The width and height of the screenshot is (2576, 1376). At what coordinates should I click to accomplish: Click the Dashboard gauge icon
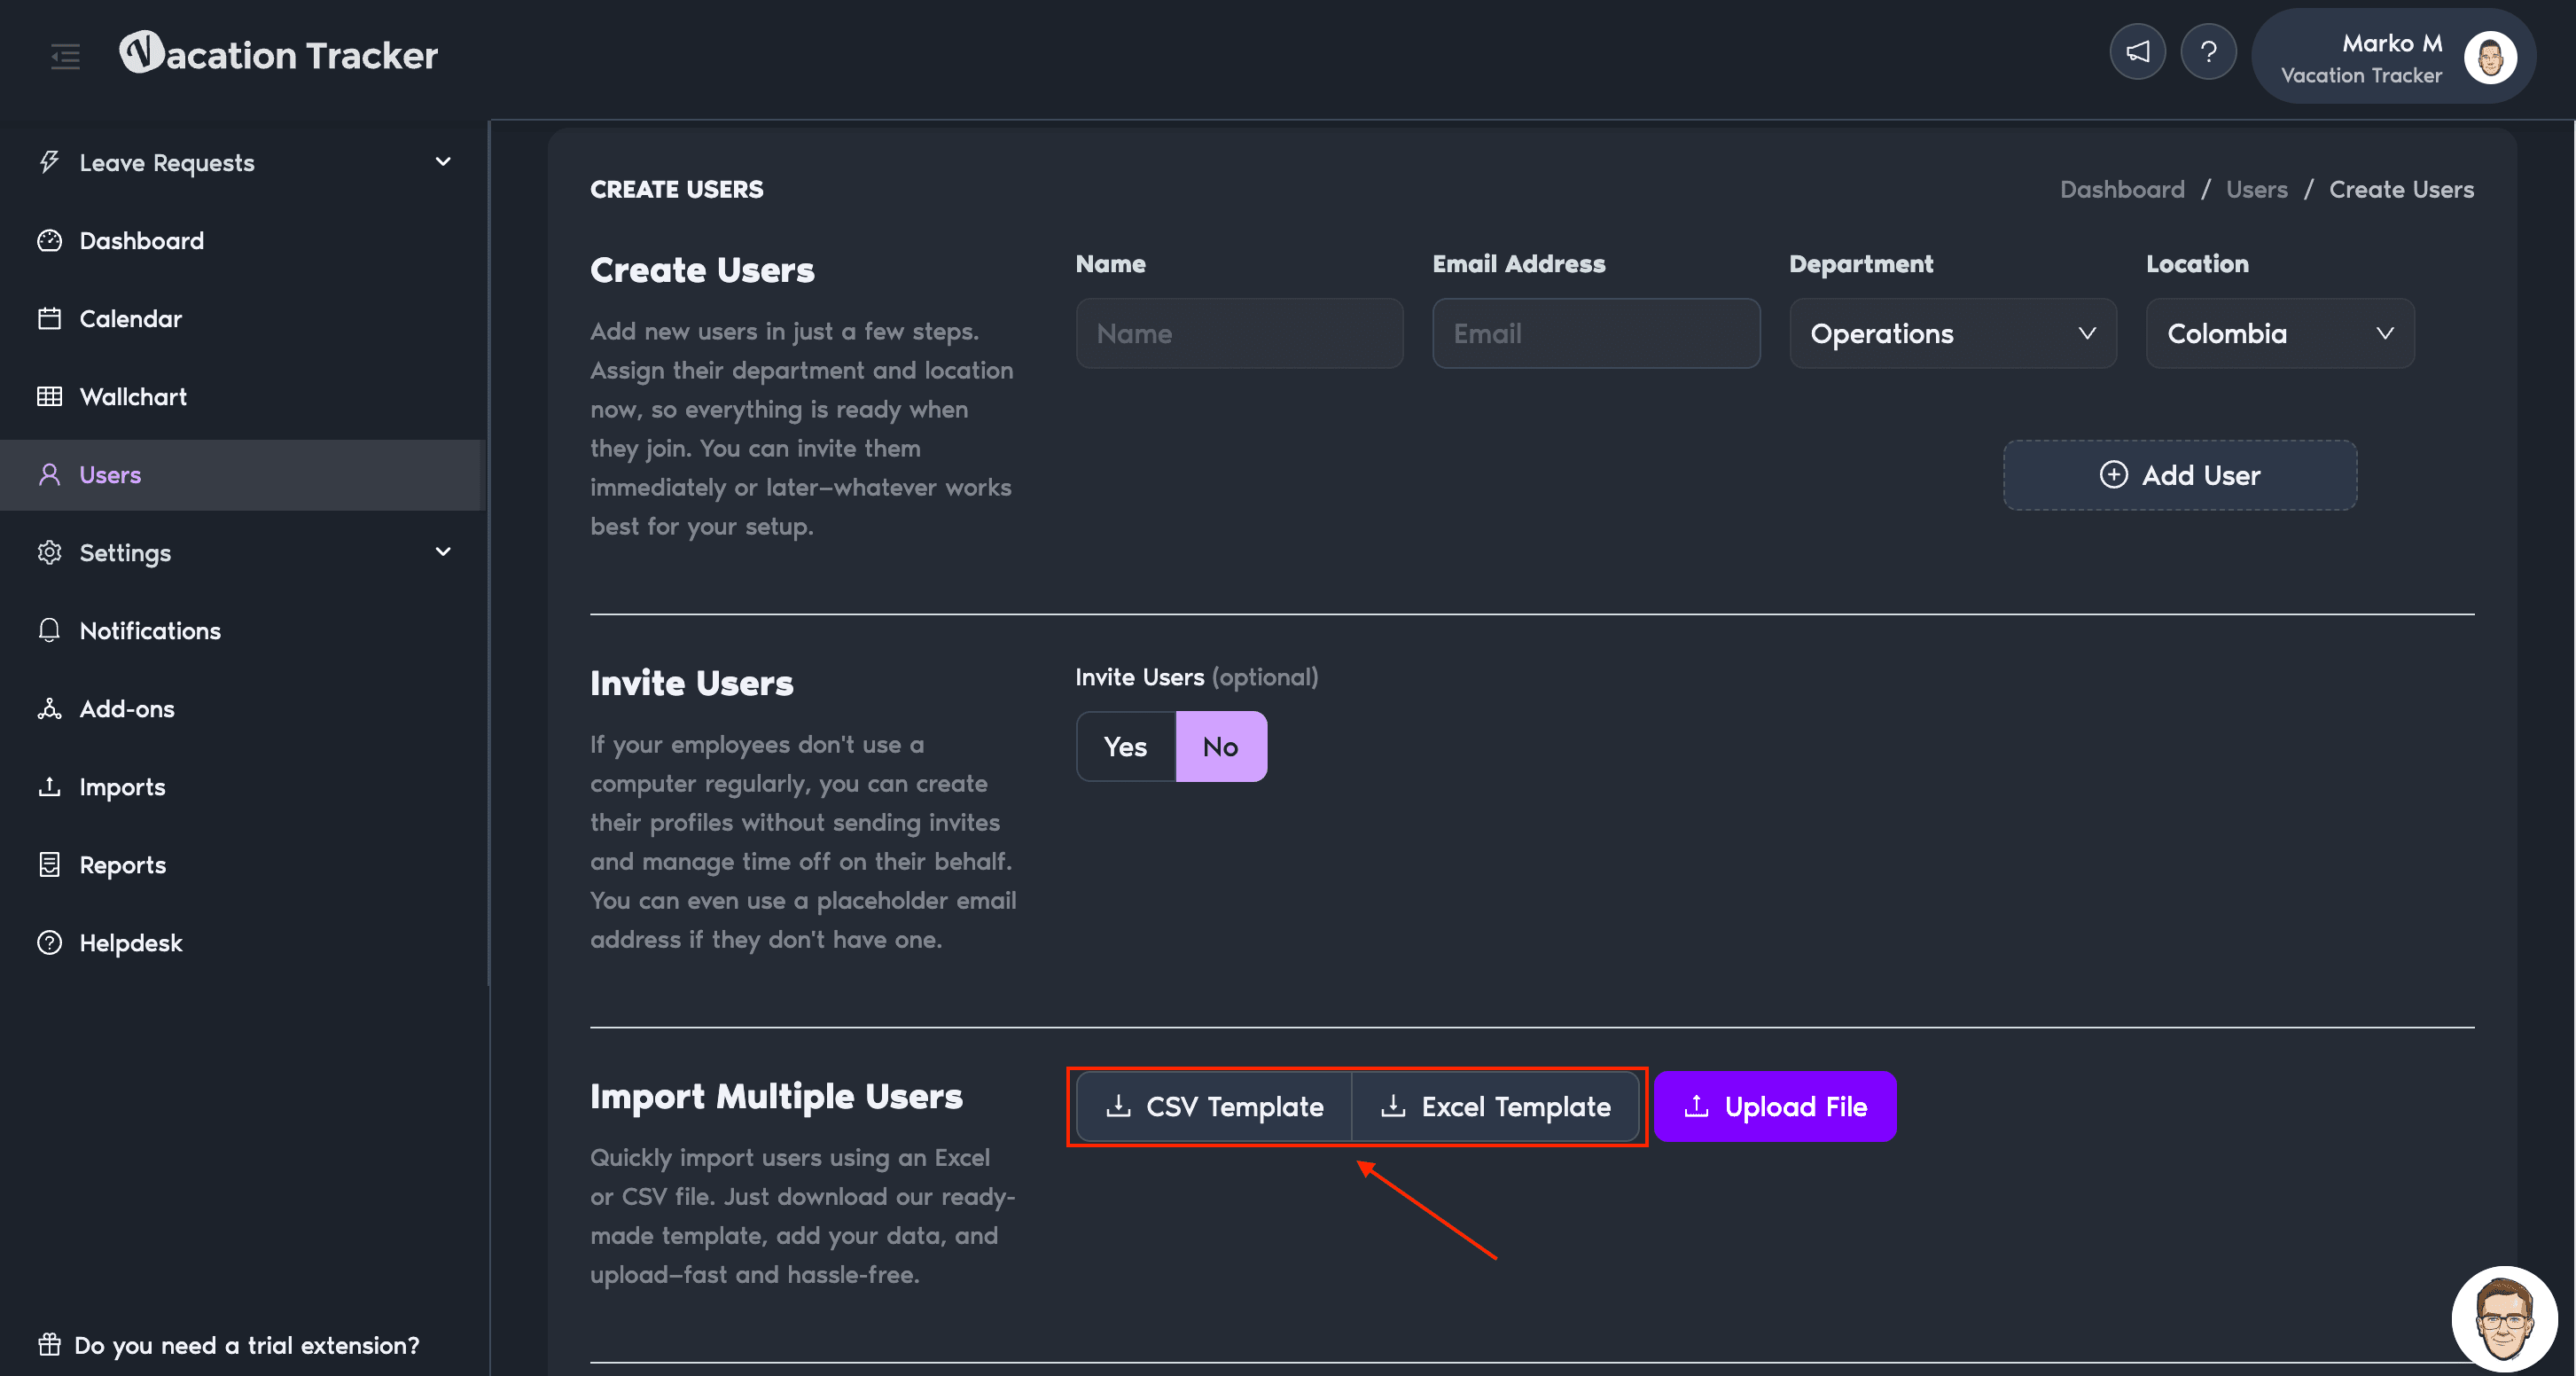pos(49,240)
